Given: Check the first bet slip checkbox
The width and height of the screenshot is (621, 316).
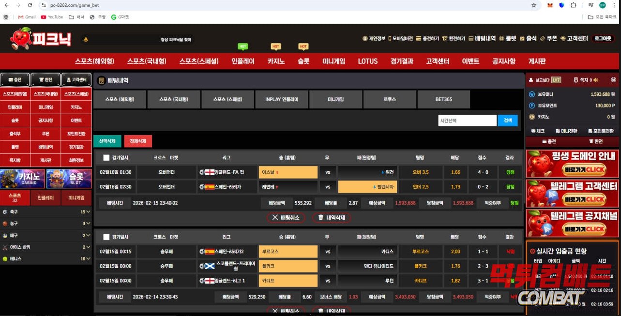Looking at the screenshot, I should click(106, 157).
